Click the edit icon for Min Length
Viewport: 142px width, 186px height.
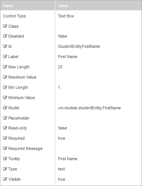pyautogui.click(x=5, y=87)
